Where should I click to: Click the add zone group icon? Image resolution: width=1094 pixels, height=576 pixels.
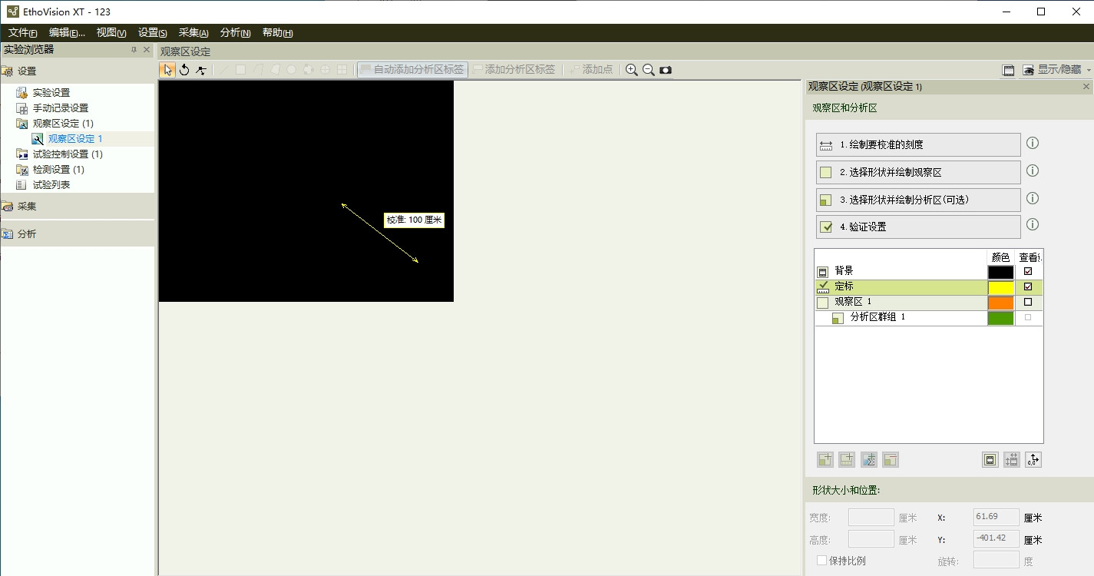click(825, 459)
